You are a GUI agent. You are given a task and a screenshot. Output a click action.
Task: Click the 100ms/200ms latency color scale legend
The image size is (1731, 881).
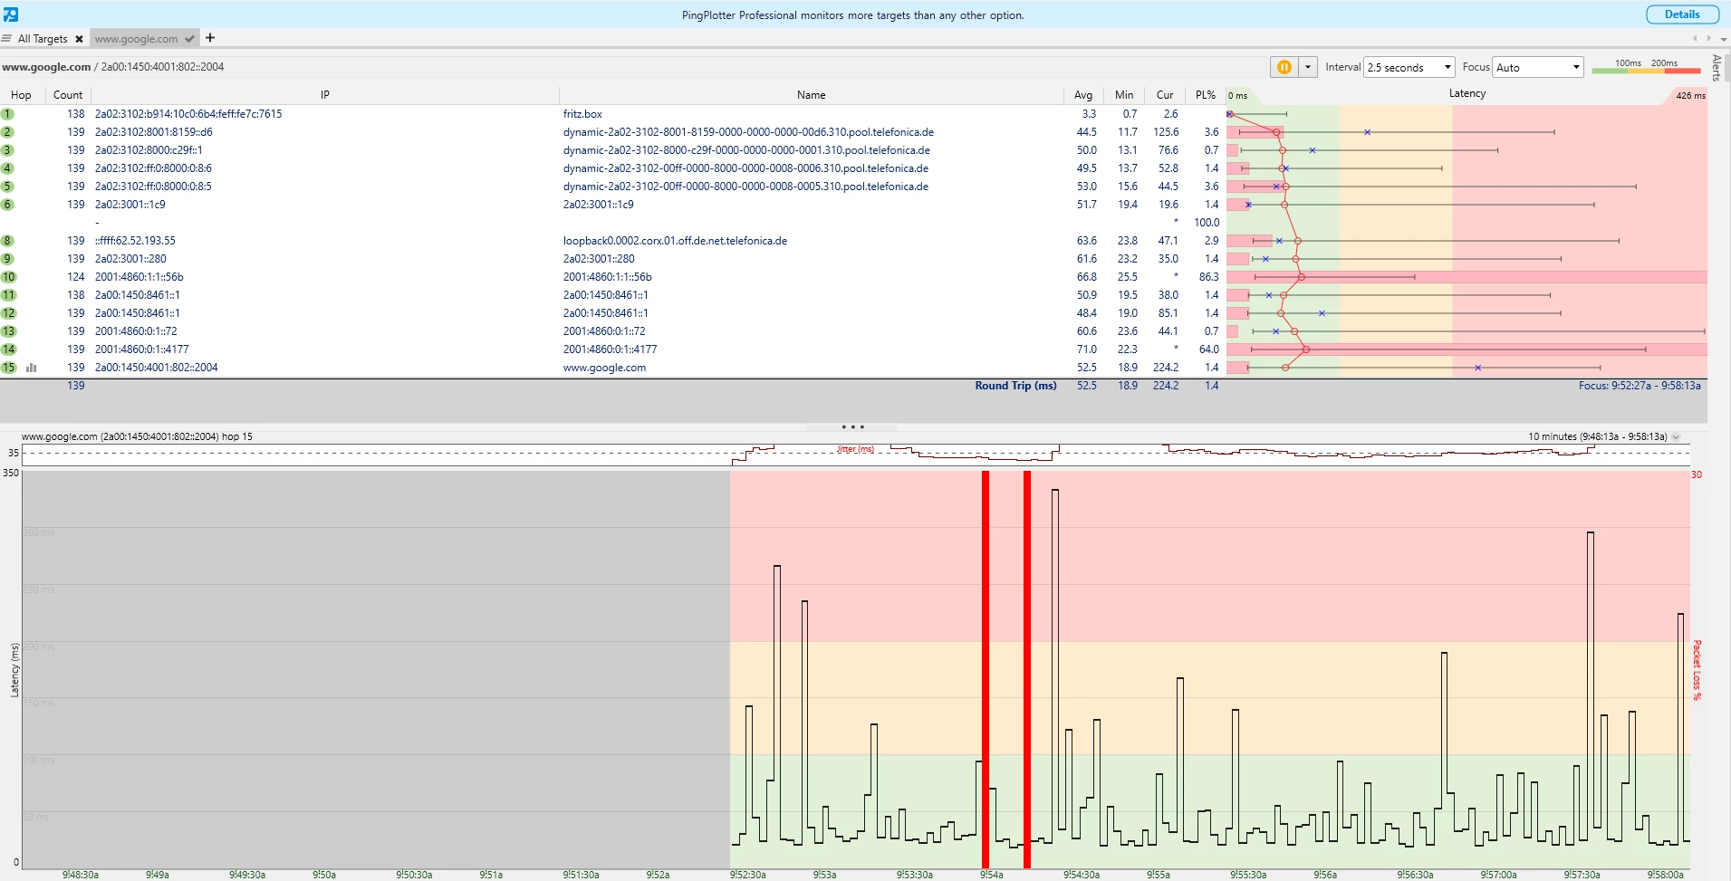click(x=1646, y=66)
